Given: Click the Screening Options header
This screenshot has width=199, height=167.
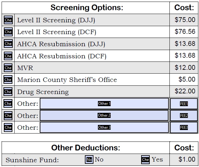Looking at the screenshot, I should (x=87, y=7).
